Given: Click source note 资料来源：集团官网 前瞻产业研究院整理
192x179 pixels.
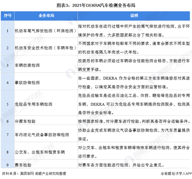Looking at the screenshot, I should click(34, 174).
